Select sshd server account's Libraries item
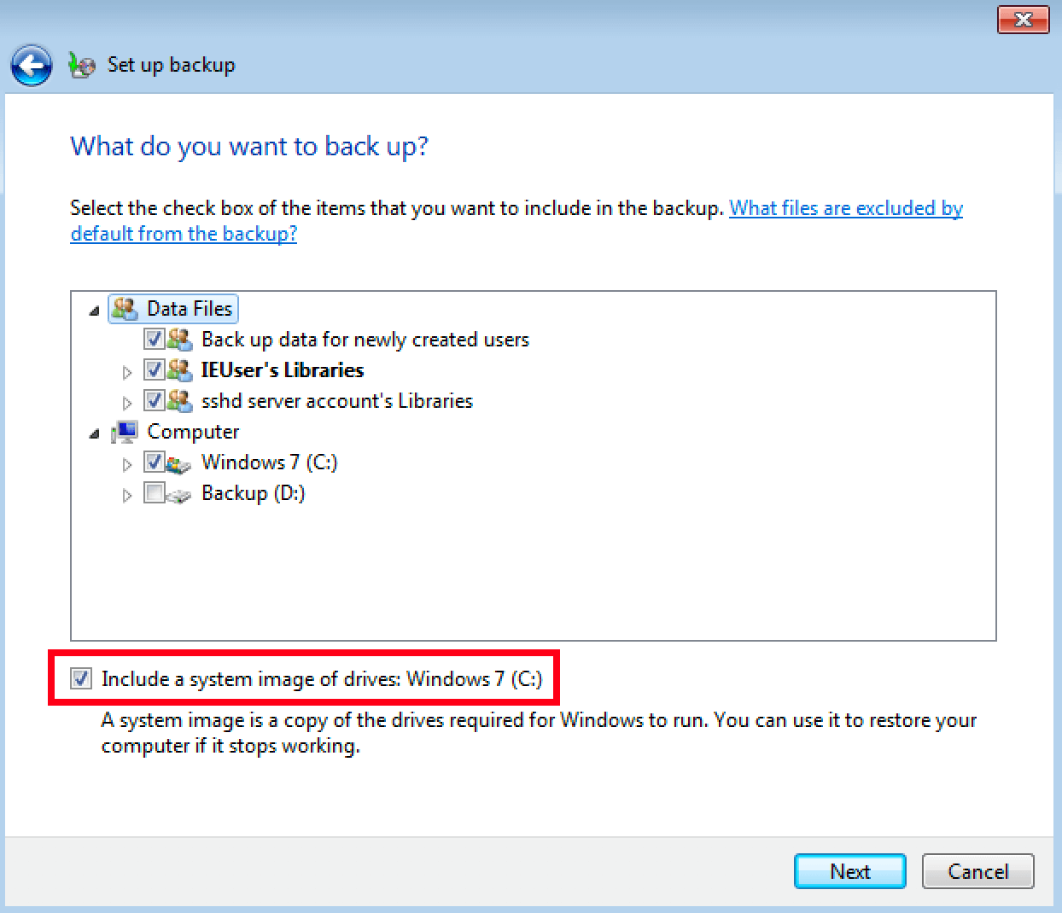This screenshot has width=1062, height=913. (337, 401)
